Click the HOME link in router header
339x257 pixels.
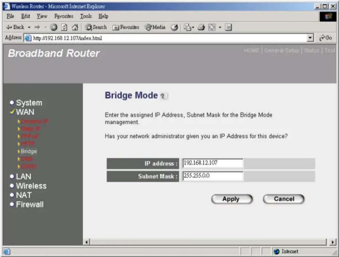coord(251,51)
